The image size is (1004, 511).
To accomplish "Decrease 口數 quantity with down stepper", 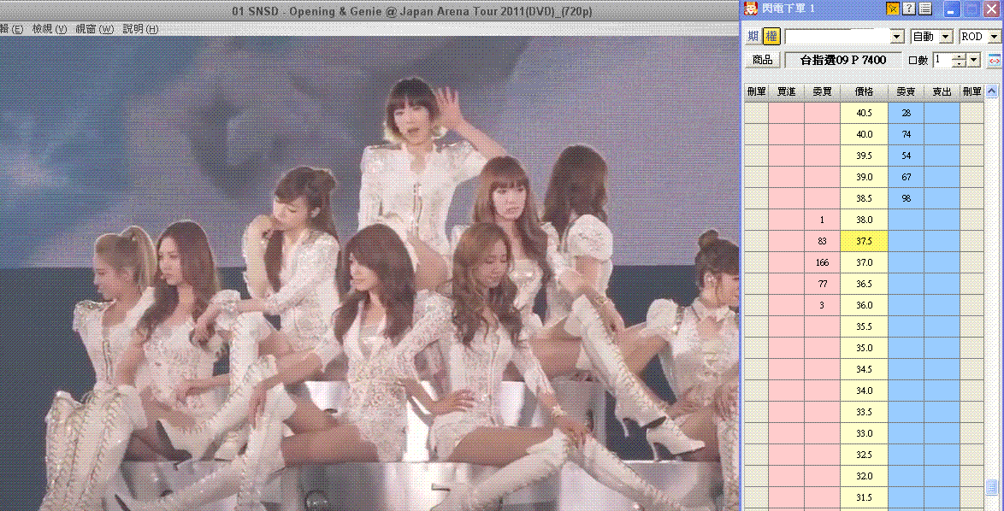I will coord(959,64).
